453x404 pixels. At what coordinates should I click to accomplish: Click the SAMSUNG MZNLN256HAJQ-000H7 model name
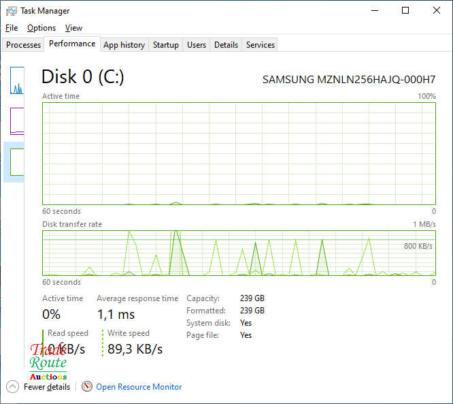[349, 80]
